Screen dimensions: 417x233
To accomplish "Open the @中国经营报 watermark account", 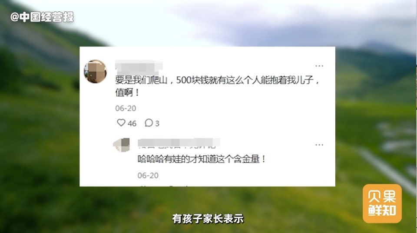I will pos(42,17).
